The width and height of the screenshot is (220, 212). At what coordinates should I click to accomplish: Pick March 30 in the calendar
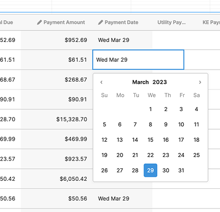point(166,171)
